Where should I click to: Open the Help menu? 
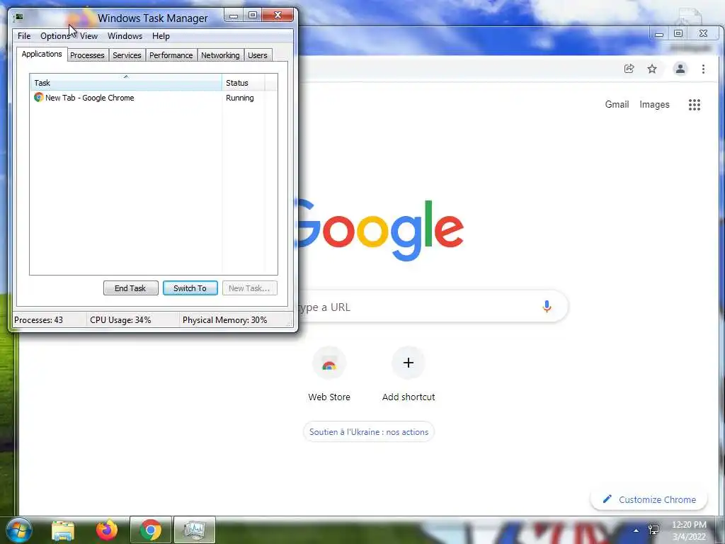click(161, 36)
